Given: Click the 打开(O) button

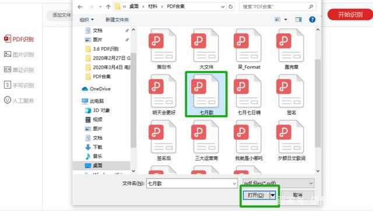Looking at the screenshot, I should coord(256,195).
